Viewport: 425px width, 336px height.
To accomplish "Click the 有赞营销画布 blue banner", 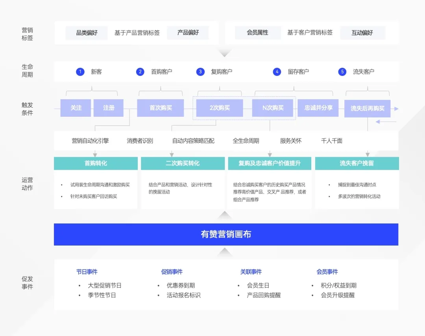I will coord(226,235).
